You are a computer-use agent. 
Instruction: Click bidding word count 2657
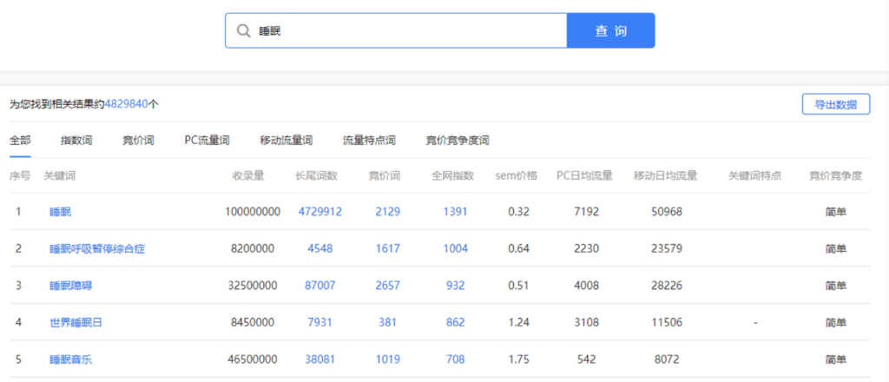[x=387, y=286]
